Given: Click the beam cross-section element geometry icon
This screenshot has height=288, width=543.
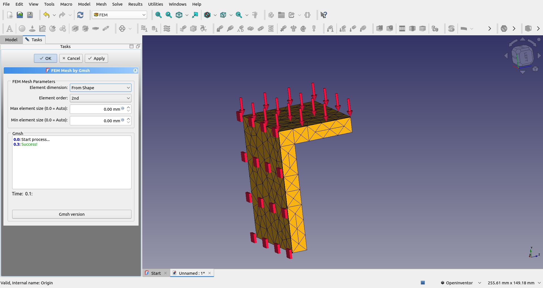Looking at the screenshot, I should click(75, 29).
